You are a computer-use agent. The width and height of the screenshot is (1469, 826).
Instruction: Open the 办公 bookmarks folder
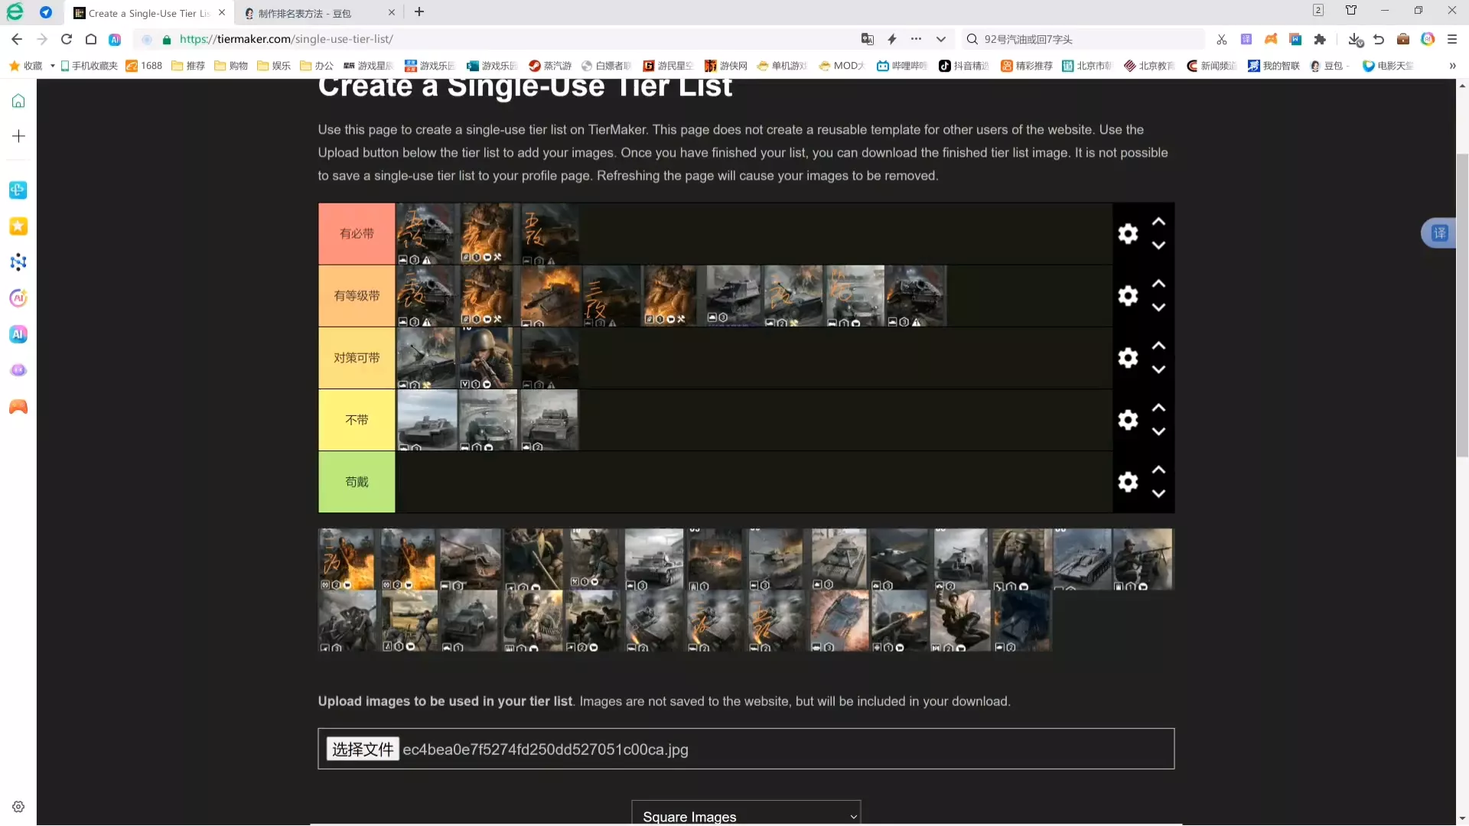317,66
